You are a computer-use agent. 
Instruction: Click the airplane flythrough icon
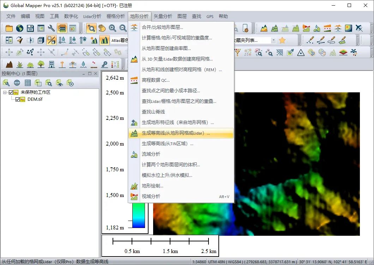tap(359, 28)
